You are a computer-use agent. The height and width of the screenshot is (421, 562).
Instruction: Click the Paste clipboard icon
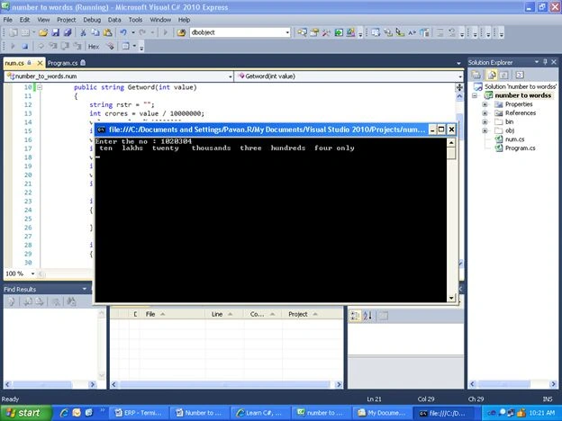(107, 32)
